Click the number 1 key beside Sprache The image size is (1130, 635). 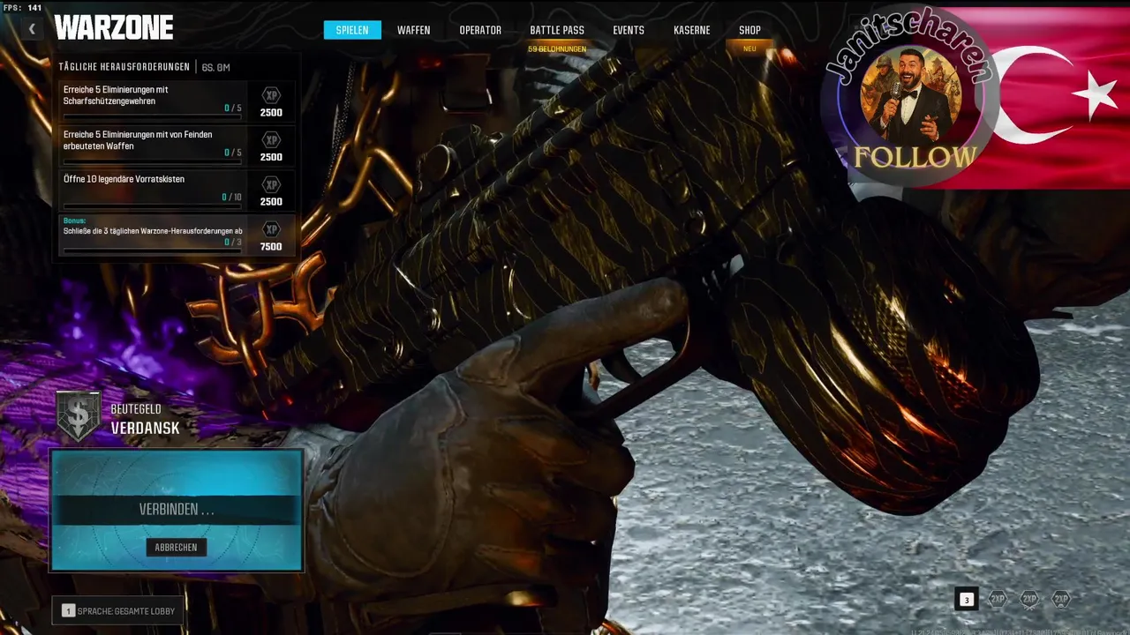click(x=68, y=610)
